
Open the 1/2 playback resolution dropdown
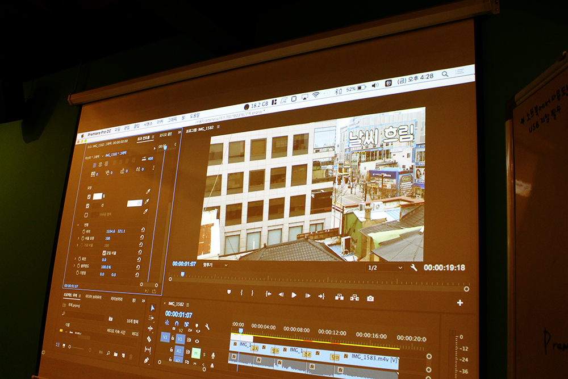tap(384, 267)
